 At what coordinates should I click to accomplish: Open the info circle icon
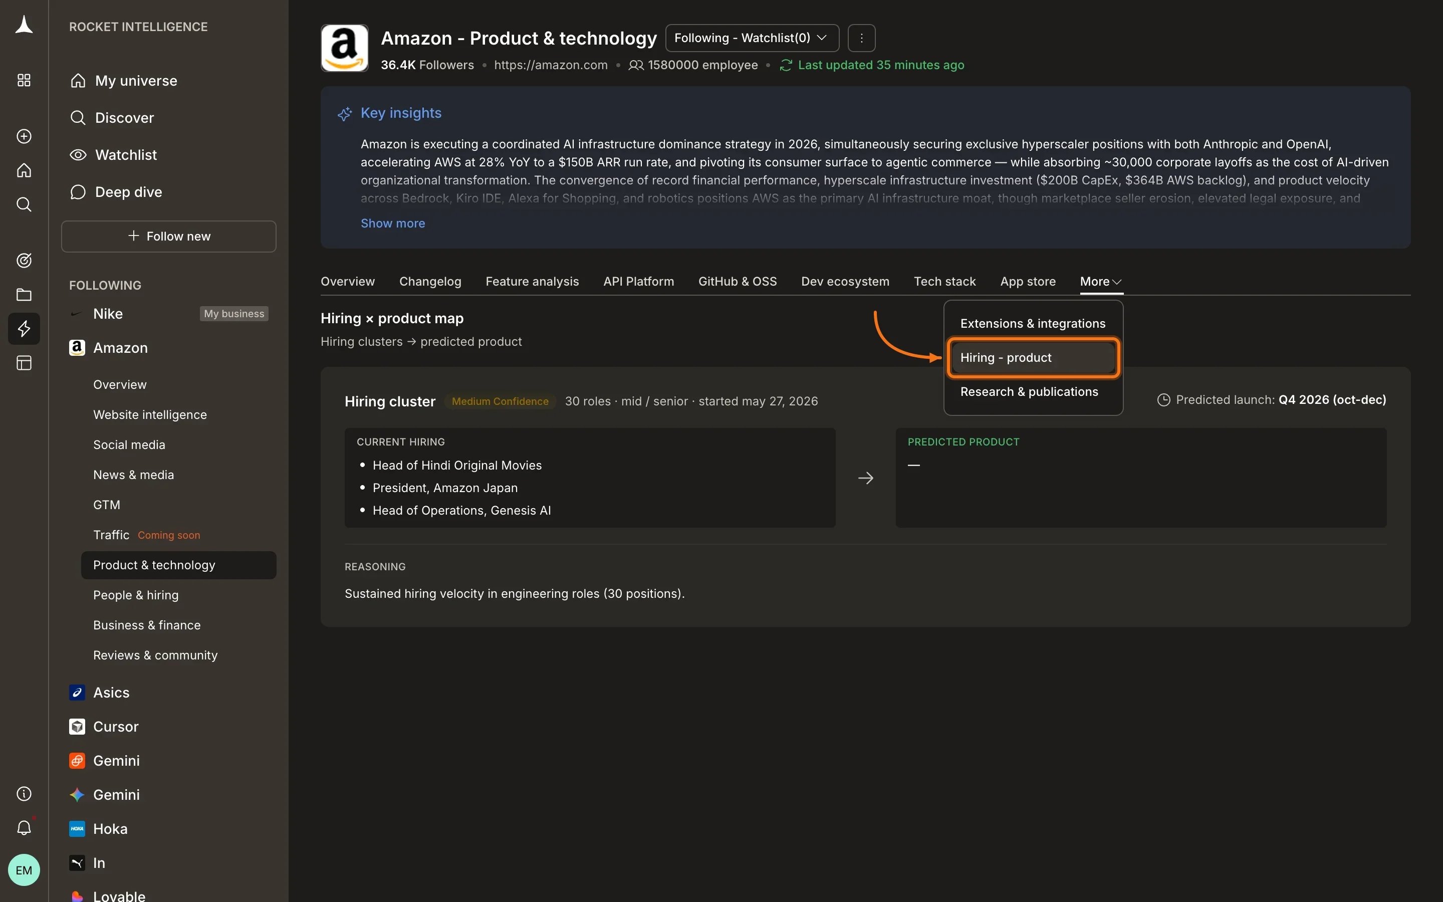click(x=24, y=794)
